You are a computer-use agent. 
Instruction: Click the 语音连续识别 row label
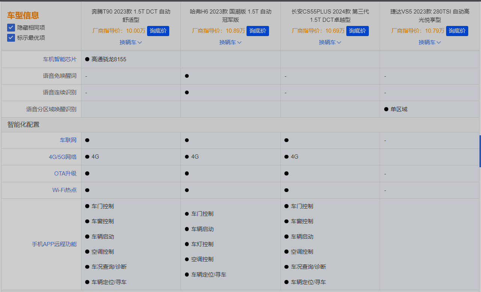click(60, 92)
